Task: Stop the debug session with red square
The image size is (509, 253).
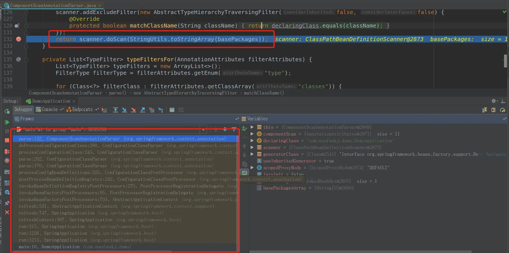Action: [7, 140]
